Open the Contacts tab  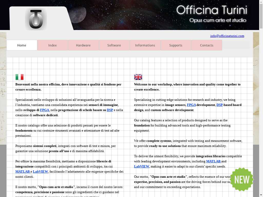click(206, 45)
